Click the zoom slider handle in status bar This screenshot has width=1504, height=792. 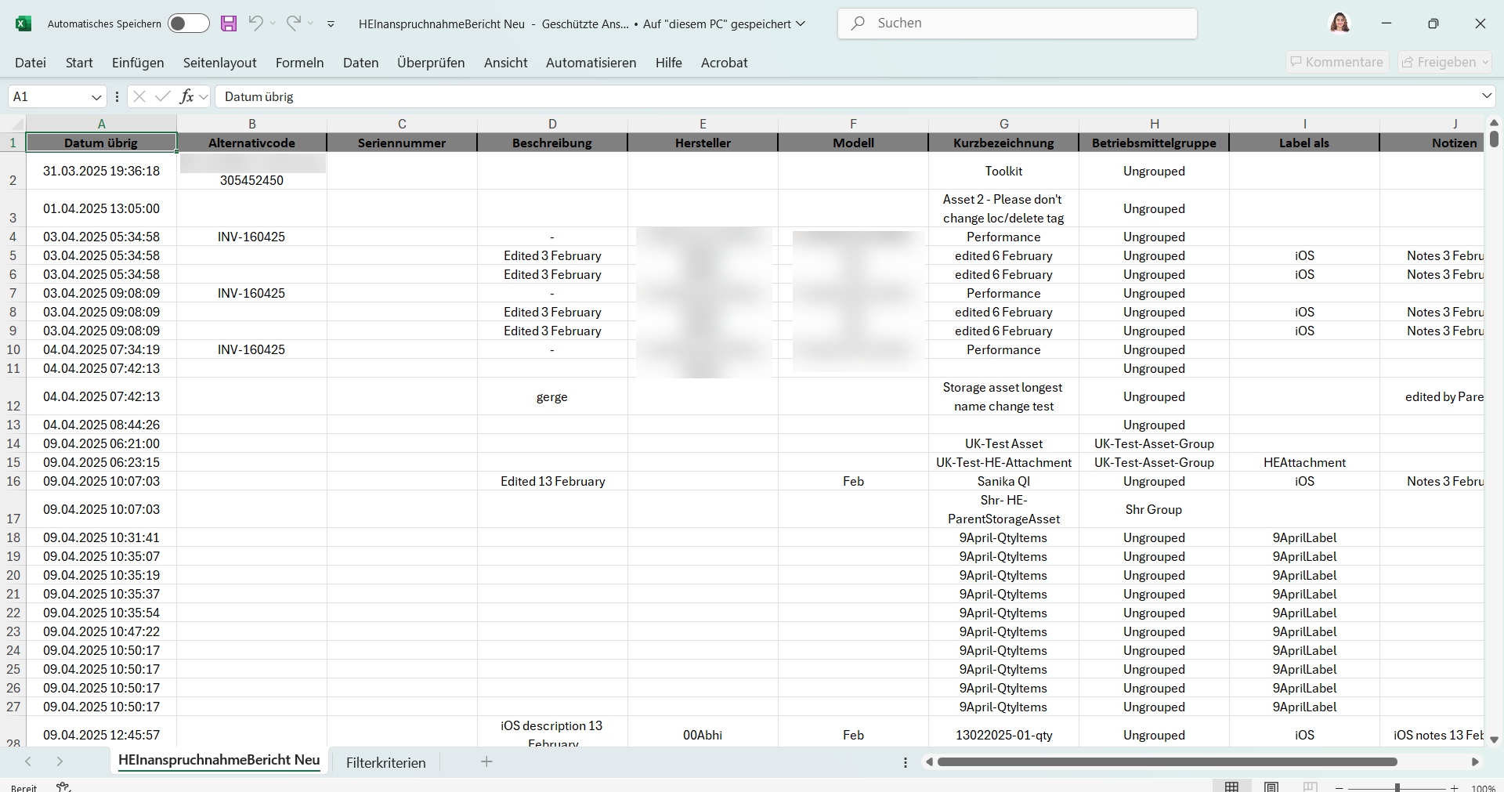pyautogui.click(x=1397, y=787)
